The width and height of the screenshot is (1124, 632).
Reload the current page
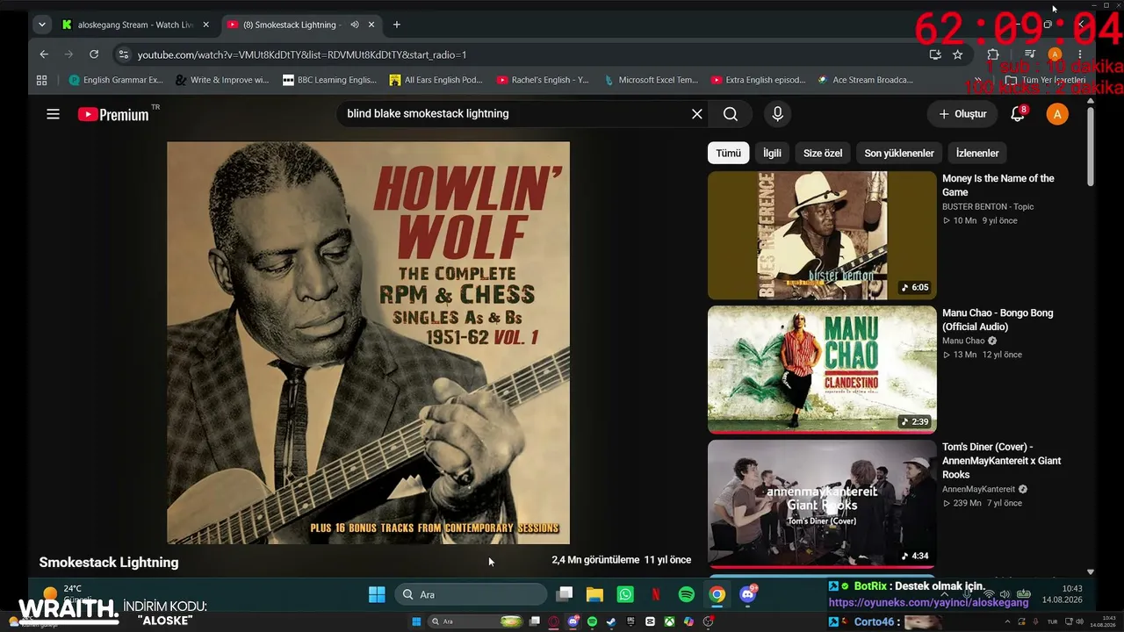(x=94, y=54)
